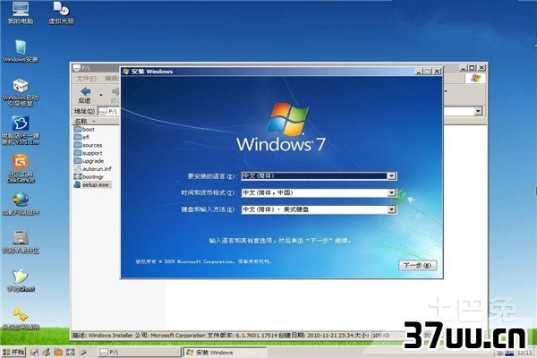The width and height of the screenshot is (537, 358).
Task: Click the first quick launch icon on taskbar
Action: tap(34, 352)
